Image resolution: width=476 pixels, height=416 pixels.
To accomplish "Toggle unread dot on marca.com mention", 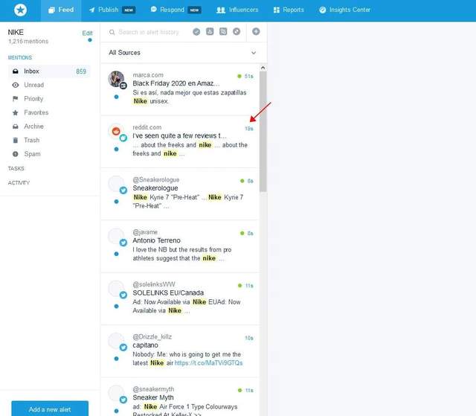I will click(x=116, y=97).
